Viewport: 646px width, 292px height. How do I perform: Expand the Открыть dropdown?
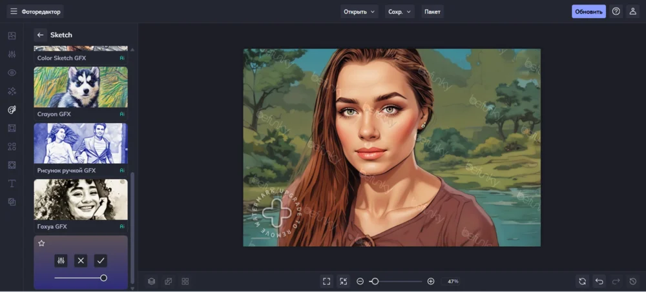[359, 12]
